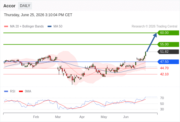Click the '9MA' legend label
This screenshot has width=180, height=122.
(x=28, y=91)
